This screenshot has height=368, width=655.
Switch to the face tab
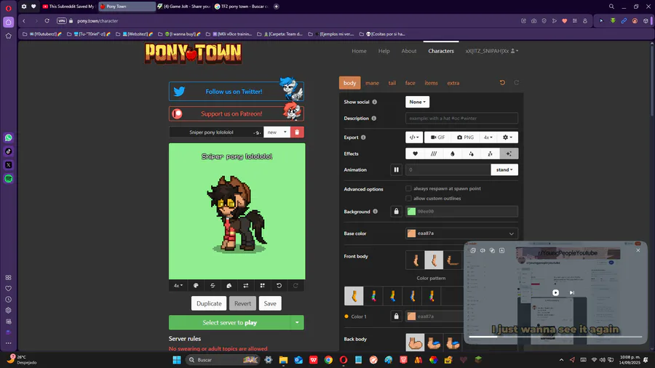(x=410, y=83)
